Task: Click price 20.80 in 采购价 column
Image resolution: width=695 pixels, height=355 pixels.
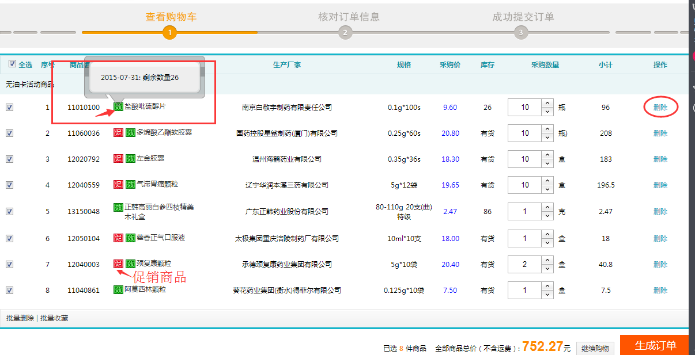Action: tap(450, 133)
